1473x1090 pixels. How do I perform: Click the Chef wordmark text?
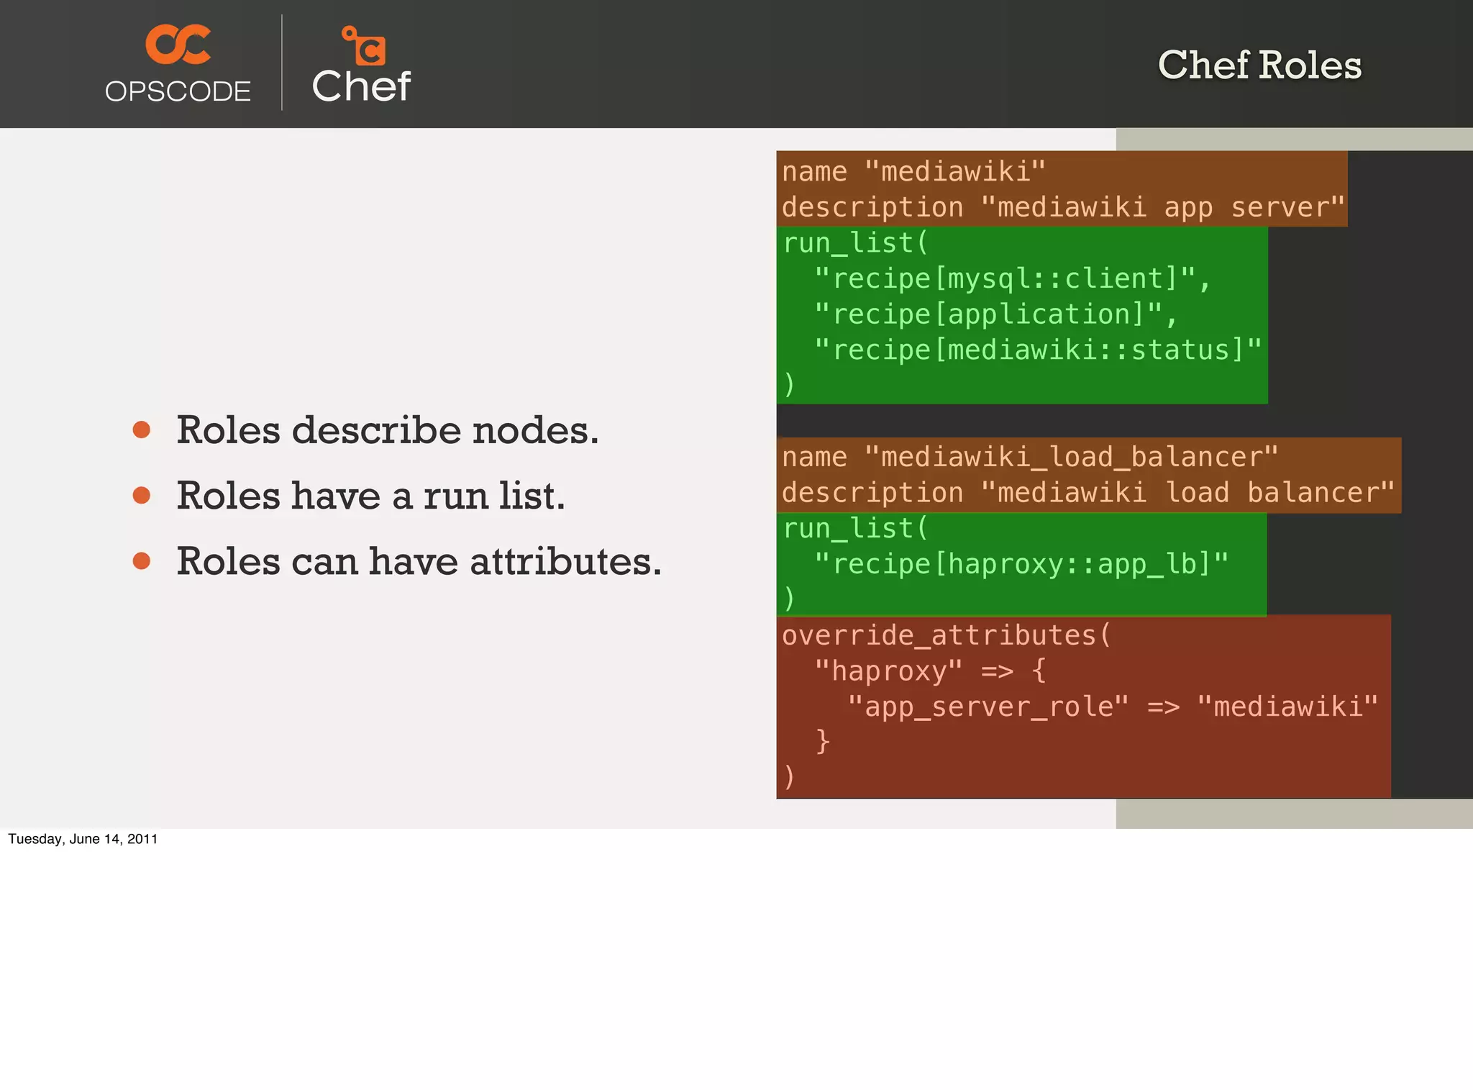pyautogui.click(x=361, y=86)
